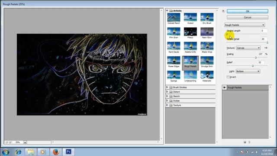Zoom in the preview with plus button
Viewport: 277px width, 156px height.
[10, 142]
